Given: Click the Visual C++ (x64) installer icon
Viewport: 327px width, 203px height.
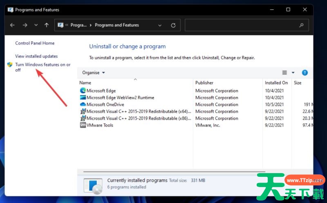Looking at the screenshot, I should point(83,111).
